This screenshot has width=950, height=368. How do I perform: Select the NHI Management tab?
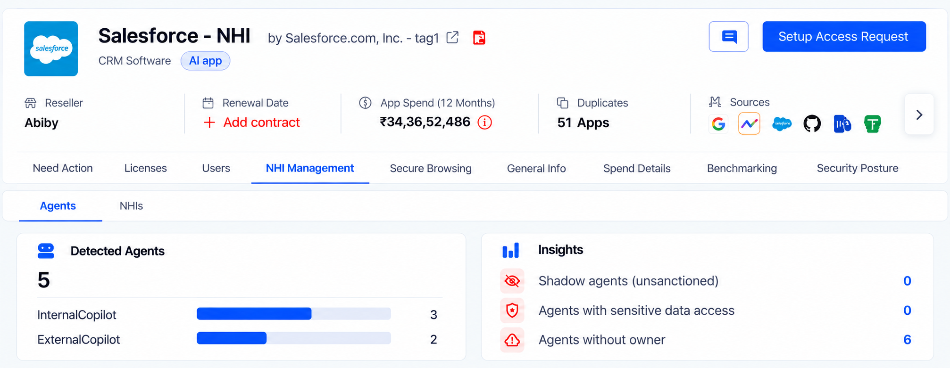click(x=310, y=168)
